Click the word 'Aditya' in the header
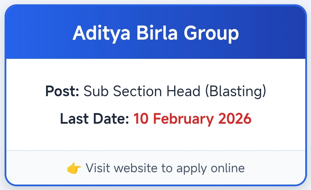This screenshot has width=311, height=190. [102, 33]
